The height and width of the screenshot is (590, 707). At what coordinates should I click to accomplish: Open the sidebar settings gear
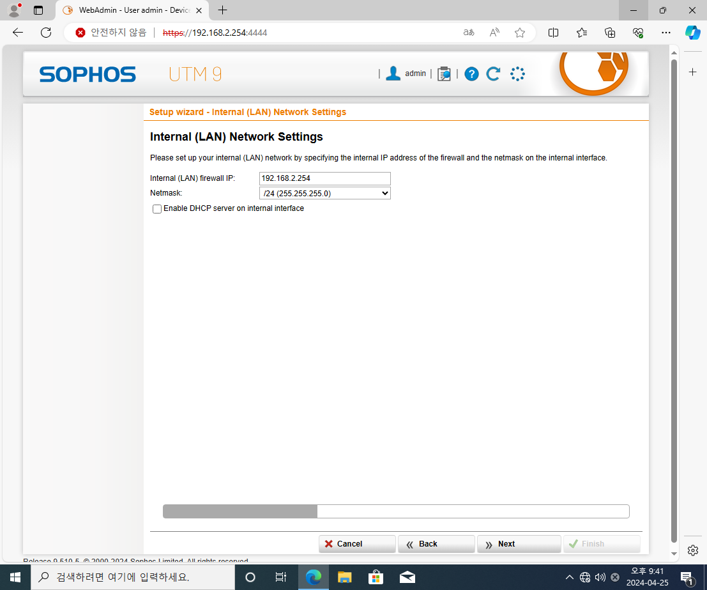point(693,550)
